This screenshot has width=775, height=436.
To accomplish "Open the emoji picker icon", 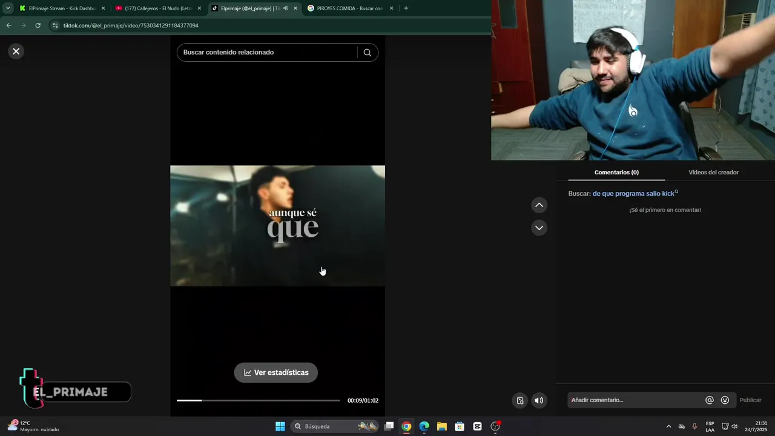I will (725, 400).
